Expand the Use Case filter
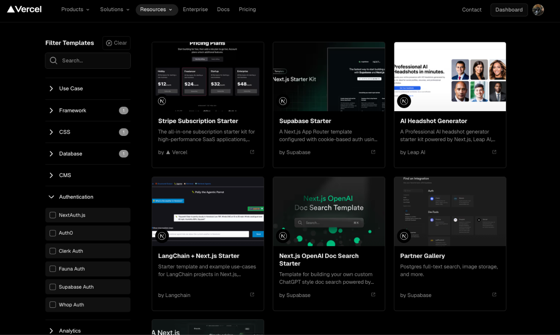560x335 pixels. point(88,88)
